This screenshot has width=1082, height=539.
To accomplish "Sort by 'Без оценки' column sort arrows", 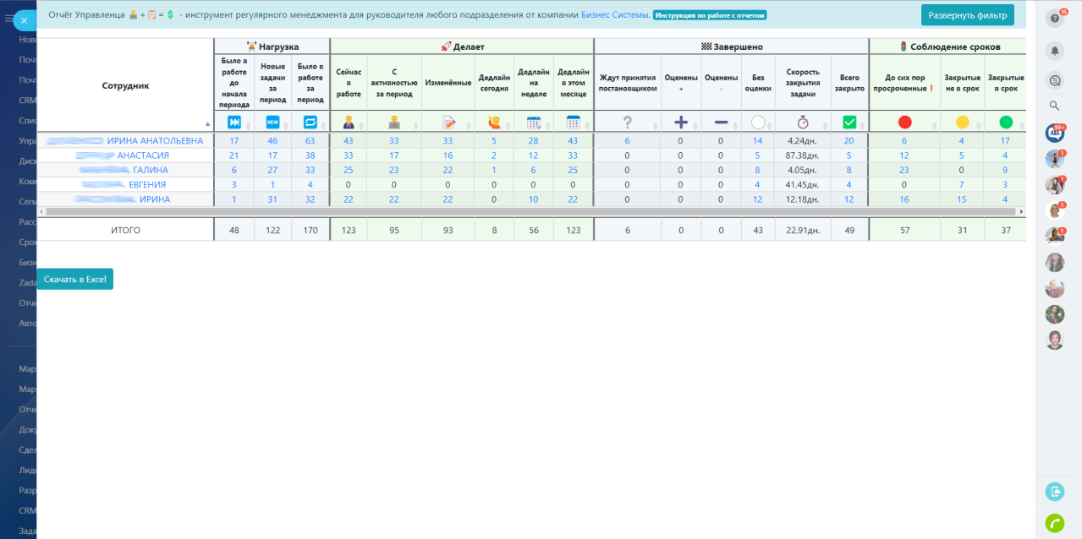I will coord(769,124).
